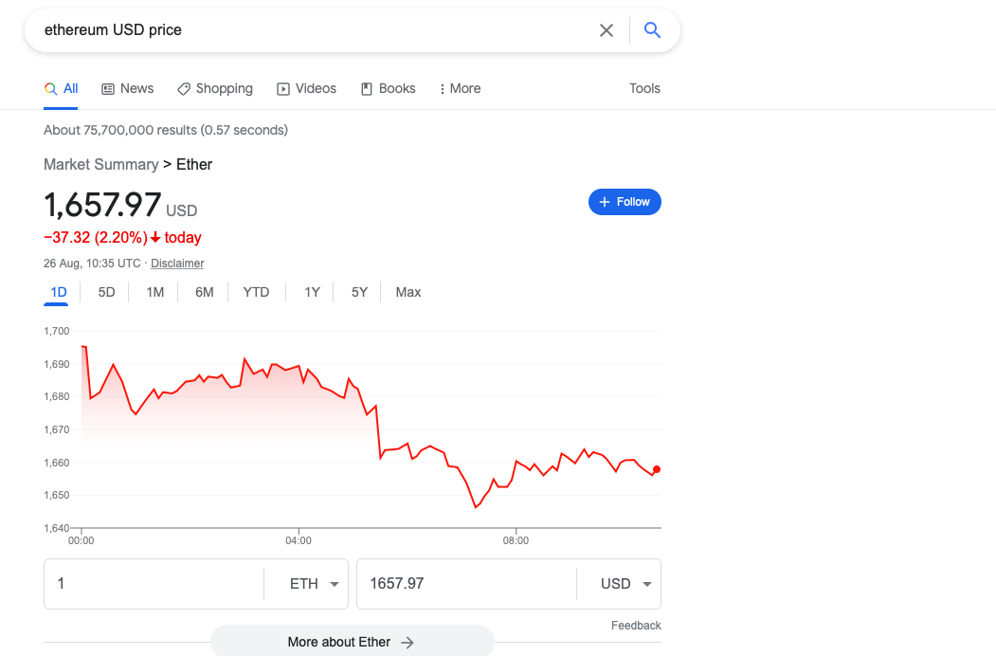Switch to the 1D chart view

(x=56, y=292)
